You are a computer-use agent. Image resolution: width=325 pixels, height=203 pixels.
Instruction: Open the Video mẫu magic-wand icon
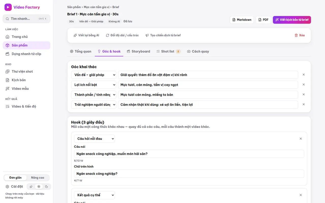8,89
